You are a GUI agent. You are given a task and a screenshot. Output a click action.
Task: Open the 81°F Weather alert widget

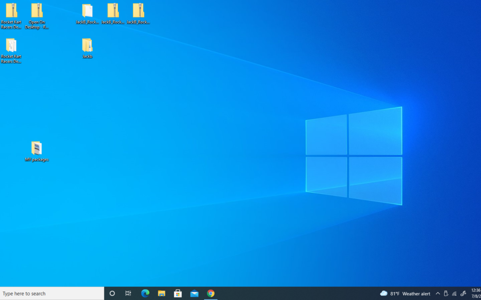click(x=405, y=294)
